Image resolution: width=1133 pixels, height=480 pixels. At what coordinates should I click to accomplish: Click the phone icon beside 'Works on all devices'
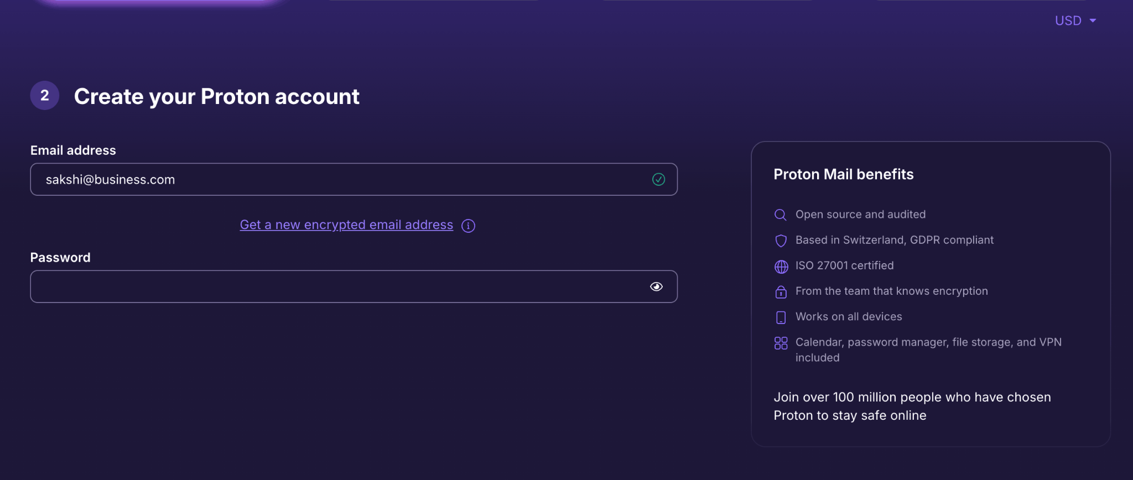click(781, 317)
